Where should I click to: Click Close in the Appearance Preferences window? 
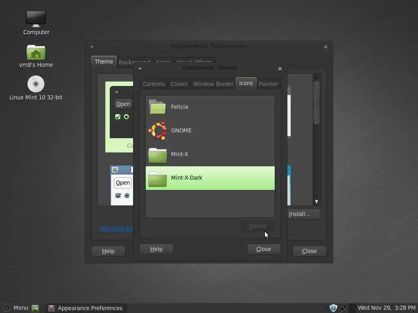pos(309,251)
